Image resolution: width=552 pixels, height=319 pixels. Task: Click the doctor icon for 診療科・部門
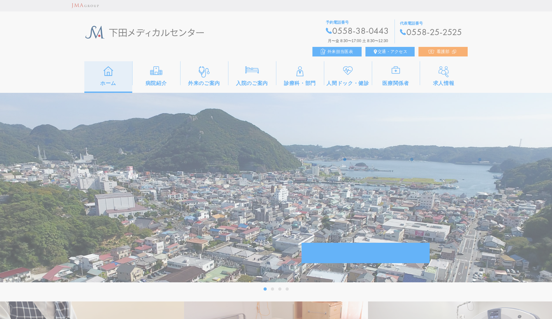click(x=300, y=71)
